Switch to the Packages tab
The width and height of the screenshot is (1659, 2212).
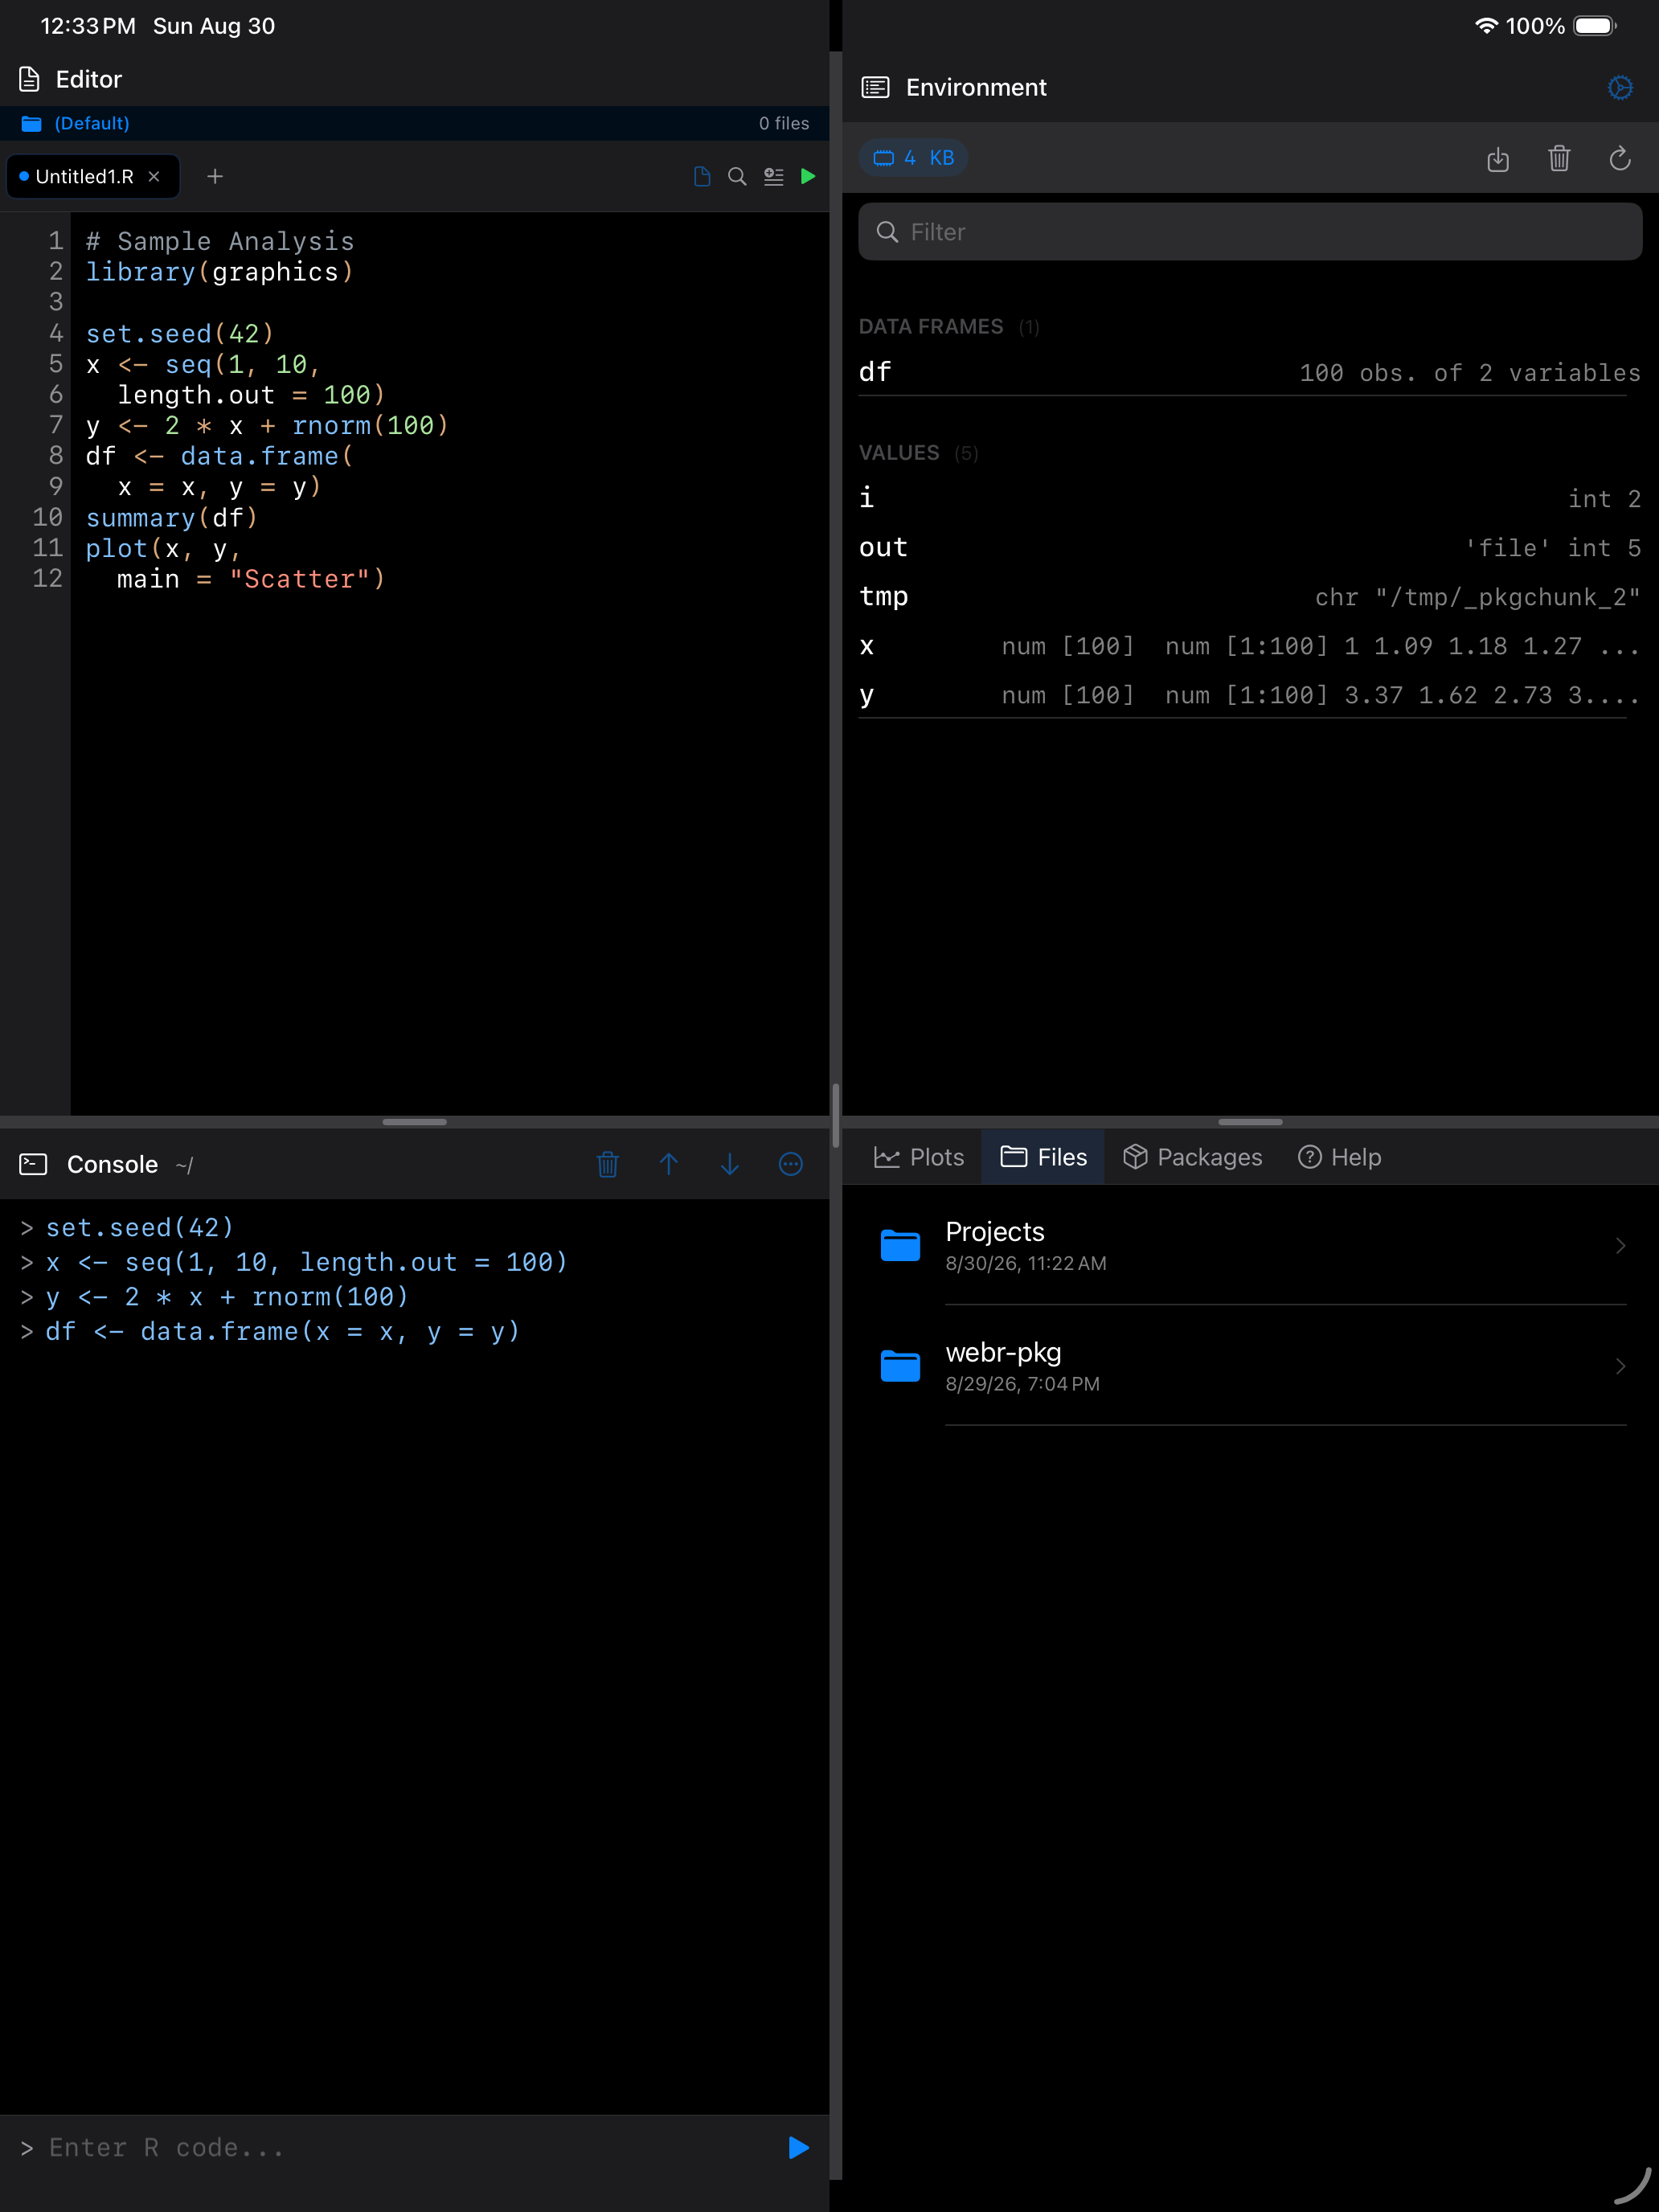[1192, 1157]
